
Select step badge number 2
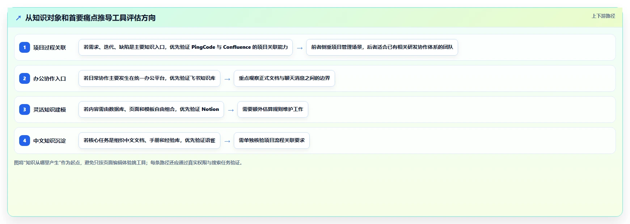coord(25,78)
